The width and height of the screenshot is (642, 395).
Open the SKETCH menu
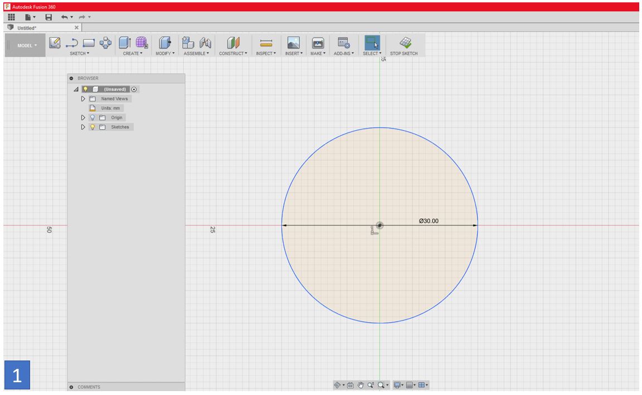(x=80, y=53)
